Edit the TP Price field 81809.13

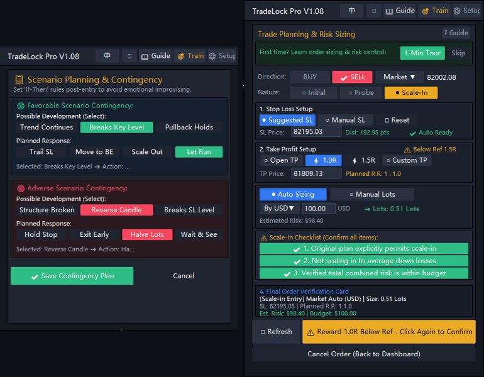[x=316, y=173]
